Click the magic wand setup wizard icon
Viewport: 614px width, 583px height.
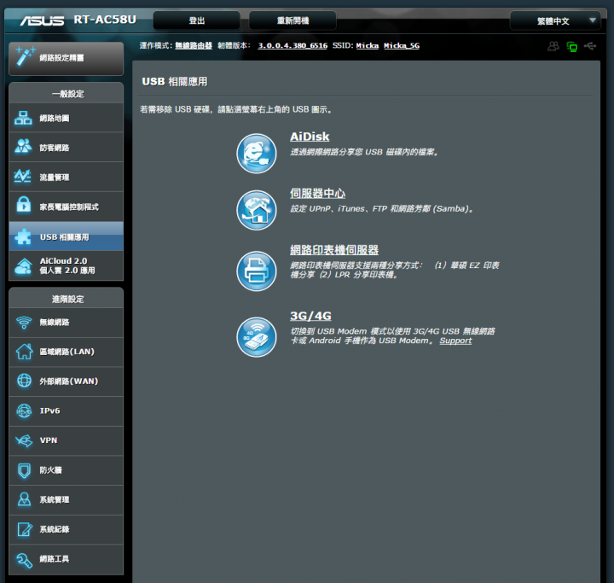point(25,57)
